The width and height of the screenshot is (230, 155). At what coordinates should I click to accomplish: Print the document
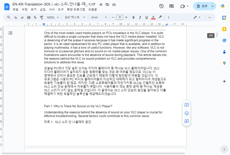[29, 18]
